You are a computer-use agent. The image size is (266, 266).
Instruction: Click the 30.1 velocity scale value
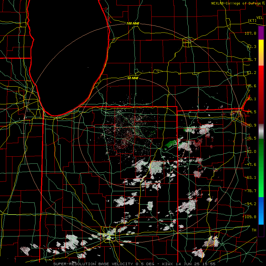point(252,99)
